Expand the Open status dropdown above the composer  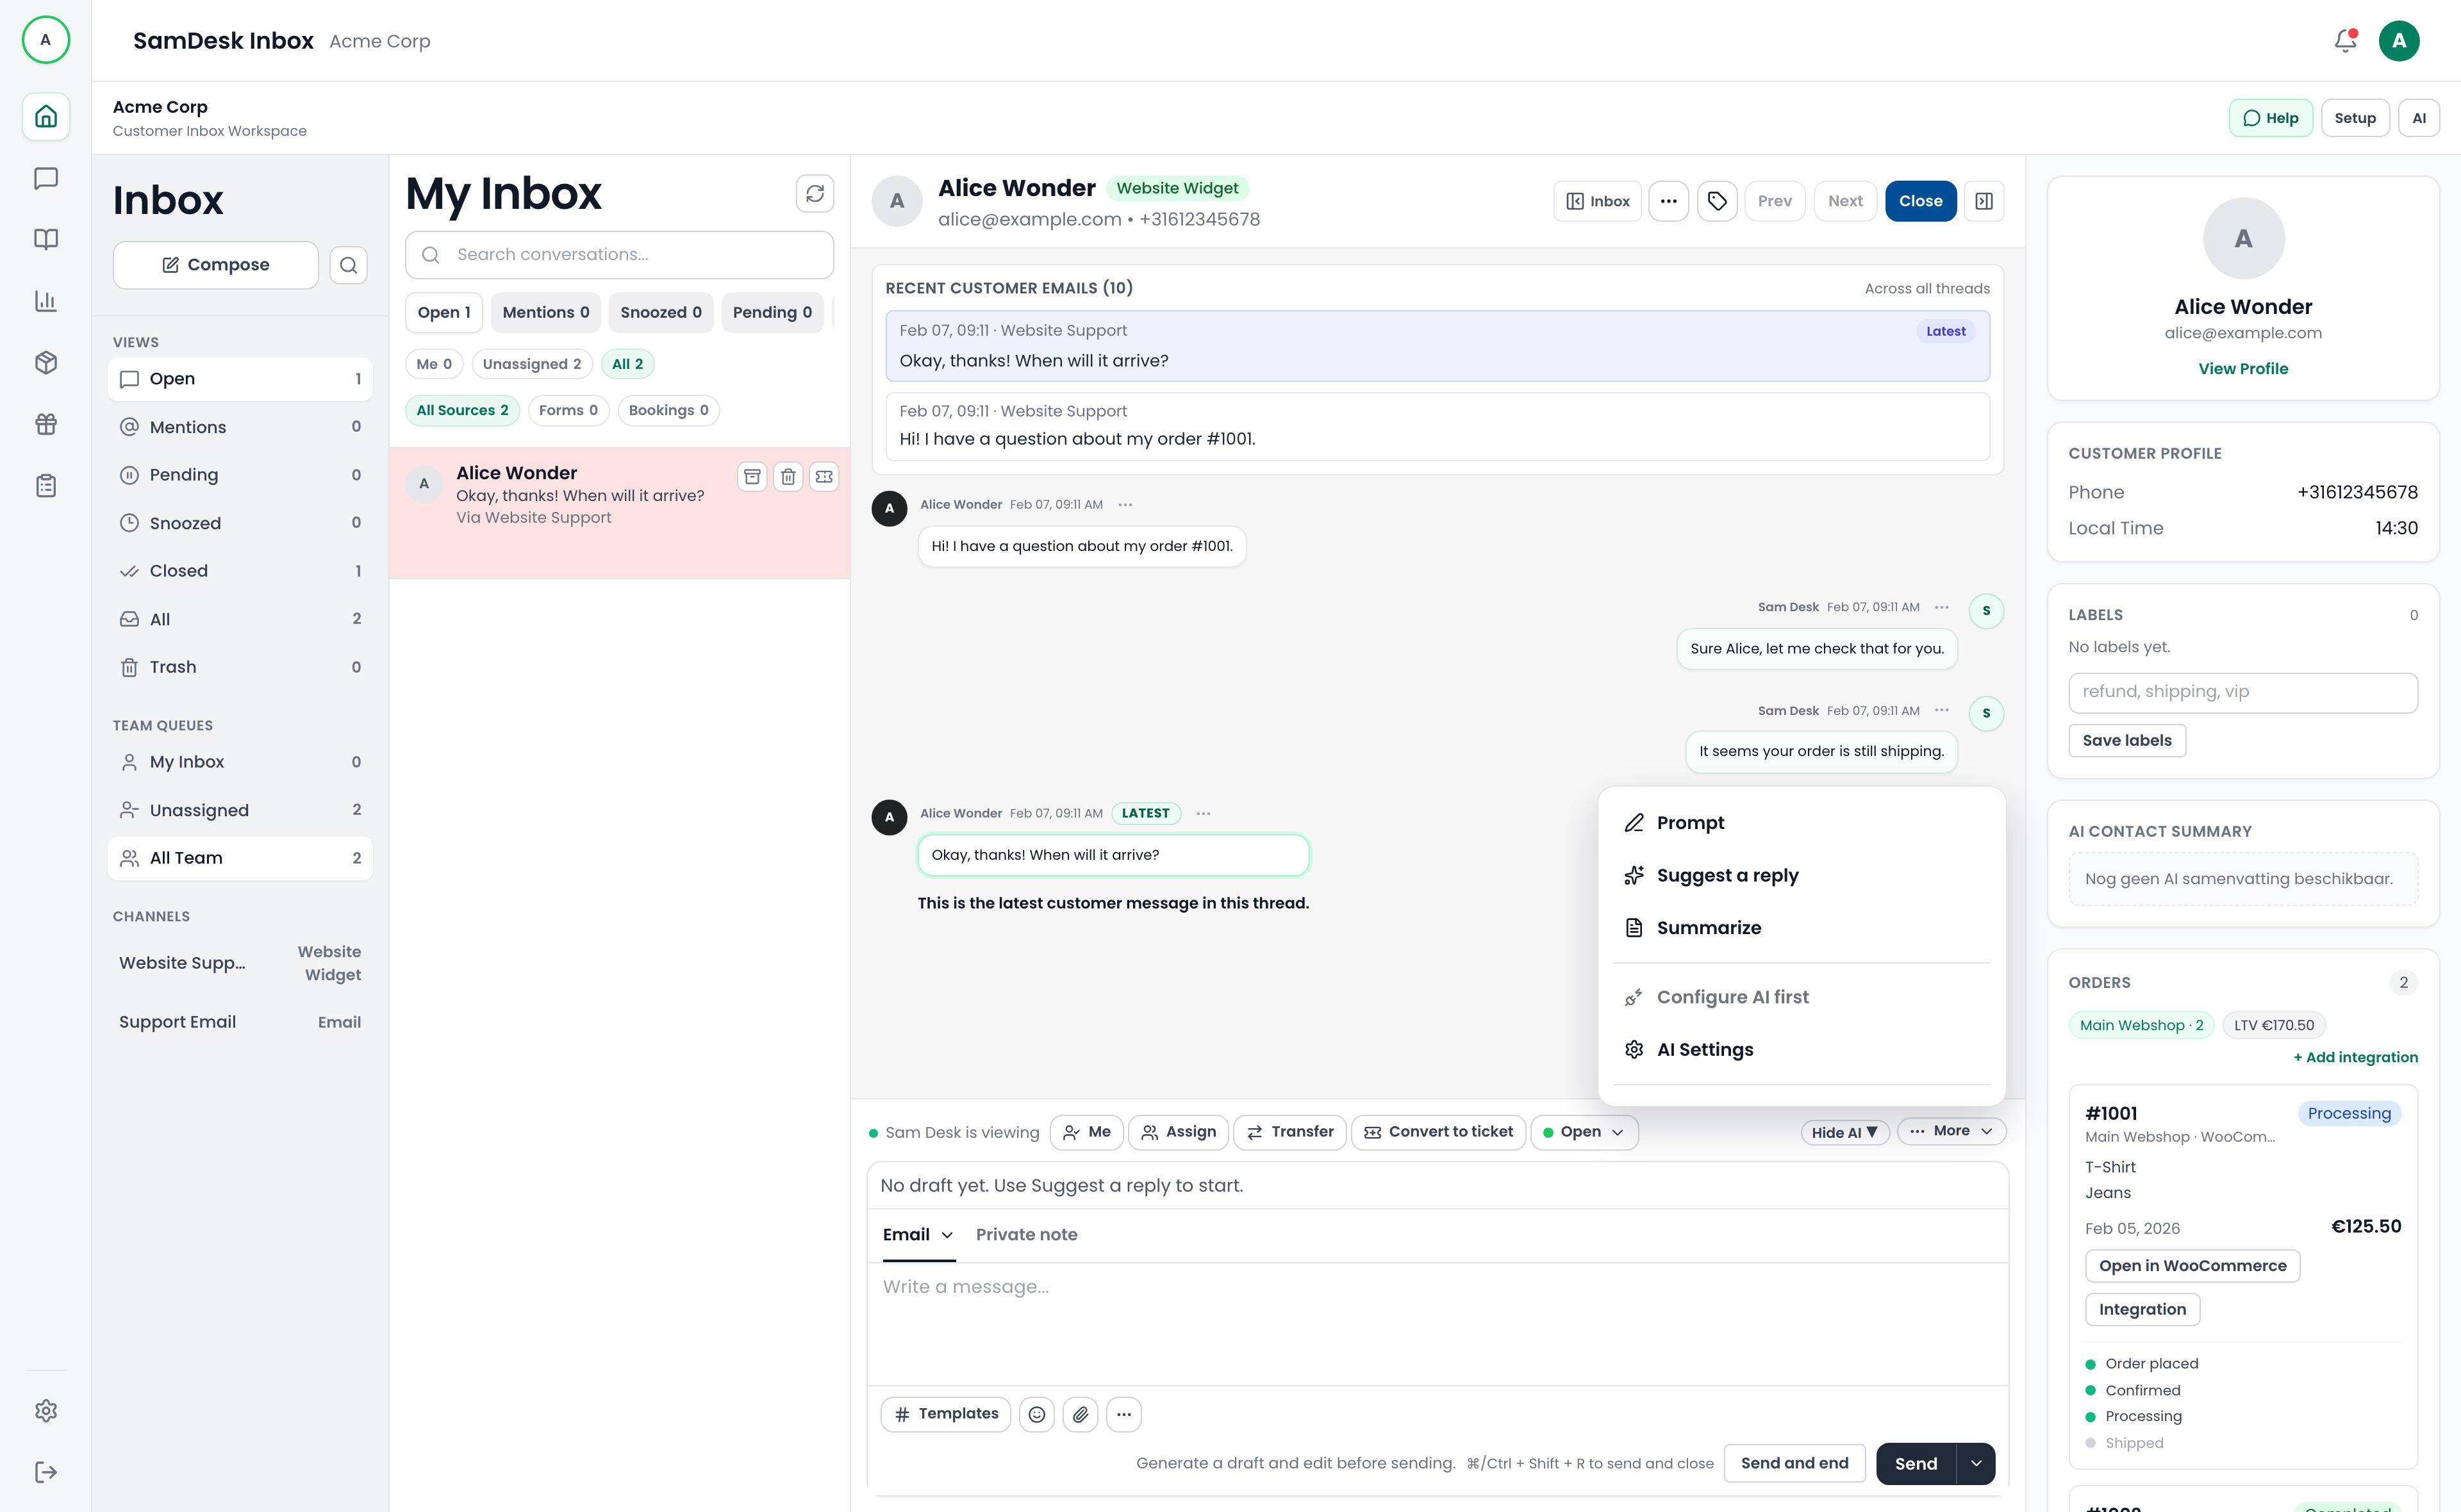tap(1584, 1131)
